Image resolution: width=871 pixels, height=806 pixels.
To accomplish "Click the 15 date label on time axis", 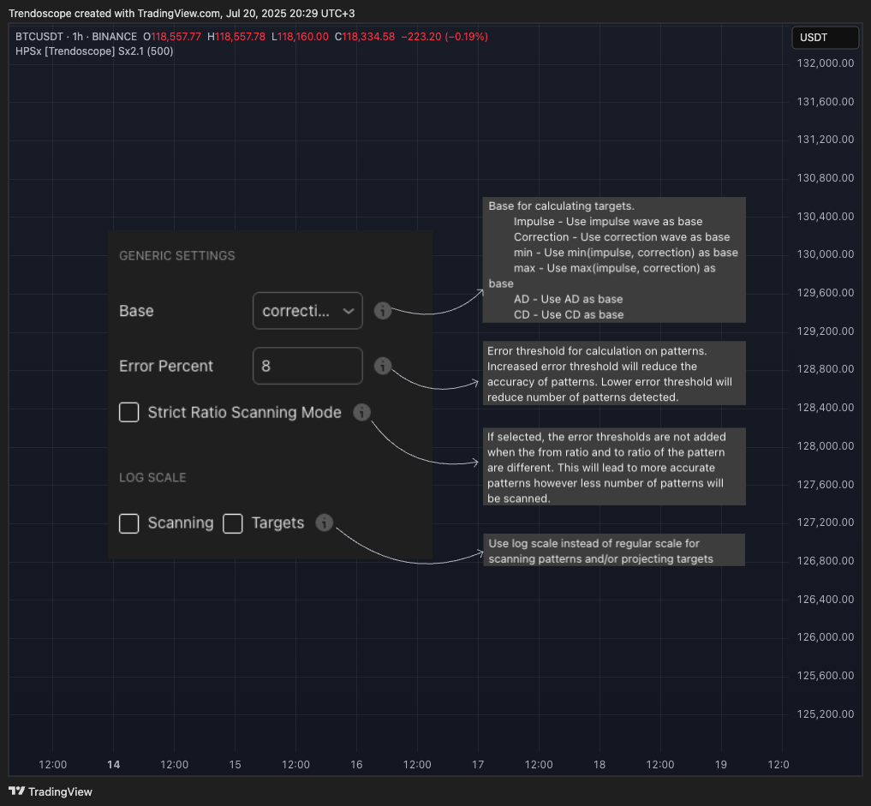I will (235, 764).
